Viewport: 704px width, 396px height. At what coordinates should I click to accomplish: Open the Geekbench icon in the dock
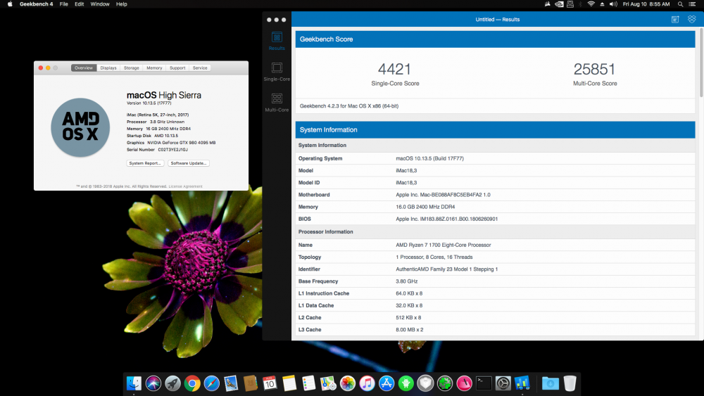(x=522, y=383)
